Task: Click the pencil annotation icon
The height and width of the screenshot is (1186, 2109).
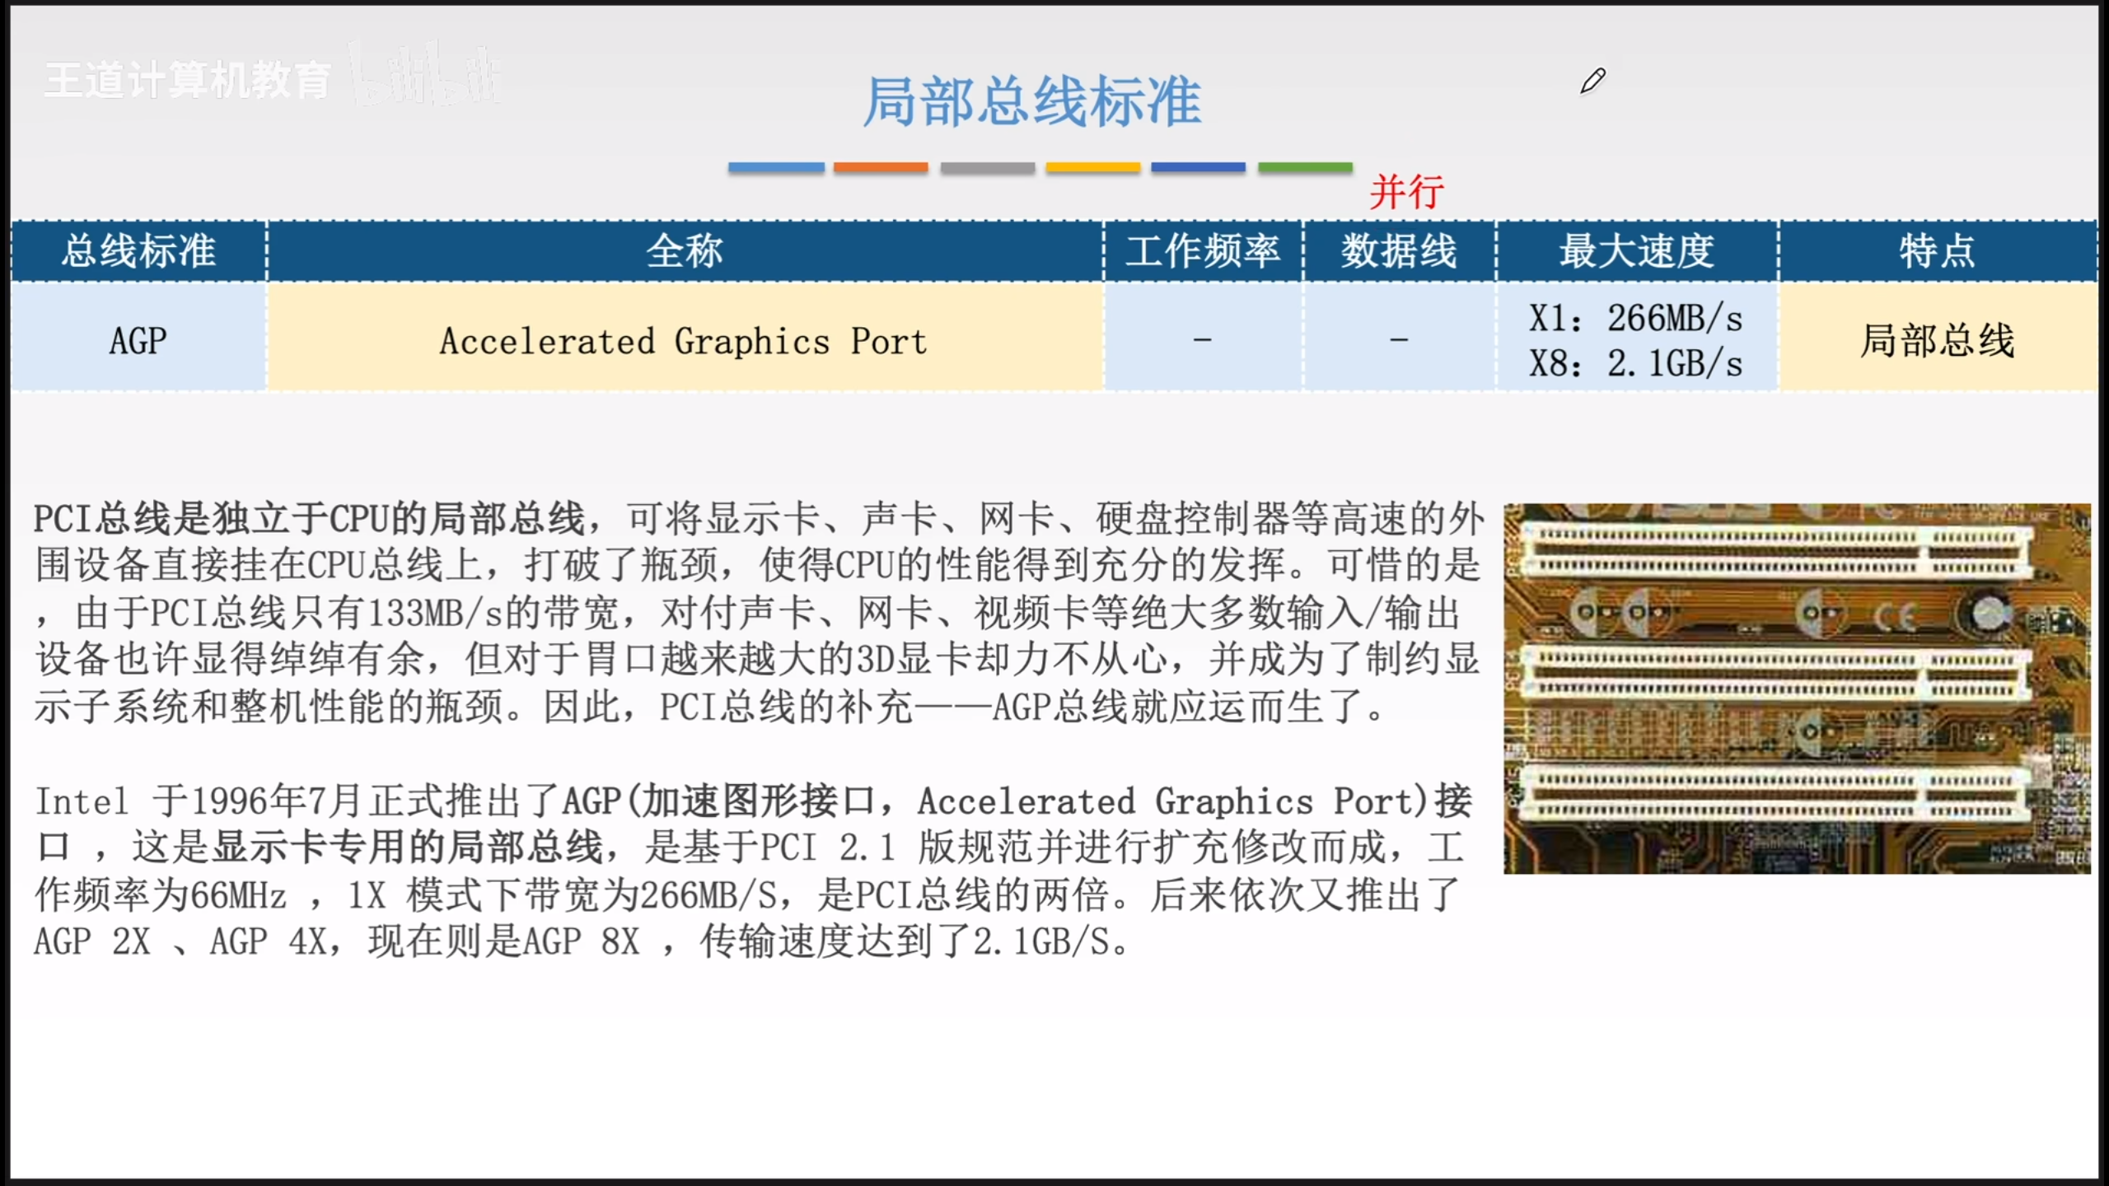Action: pos(1592,81)
